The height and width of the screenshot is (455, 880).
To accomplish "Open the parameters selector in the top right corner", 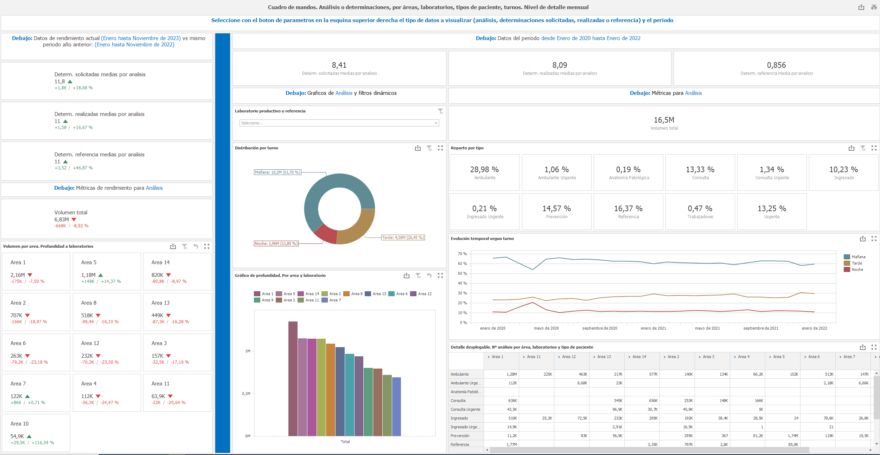I will point(874,7).
